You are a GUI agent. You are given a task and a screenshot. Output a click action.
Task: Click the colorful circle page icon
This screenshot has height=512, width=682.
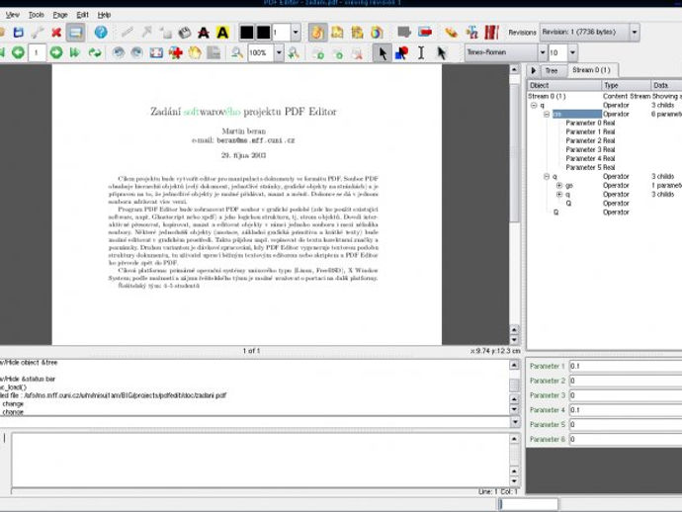coord(377,33)
